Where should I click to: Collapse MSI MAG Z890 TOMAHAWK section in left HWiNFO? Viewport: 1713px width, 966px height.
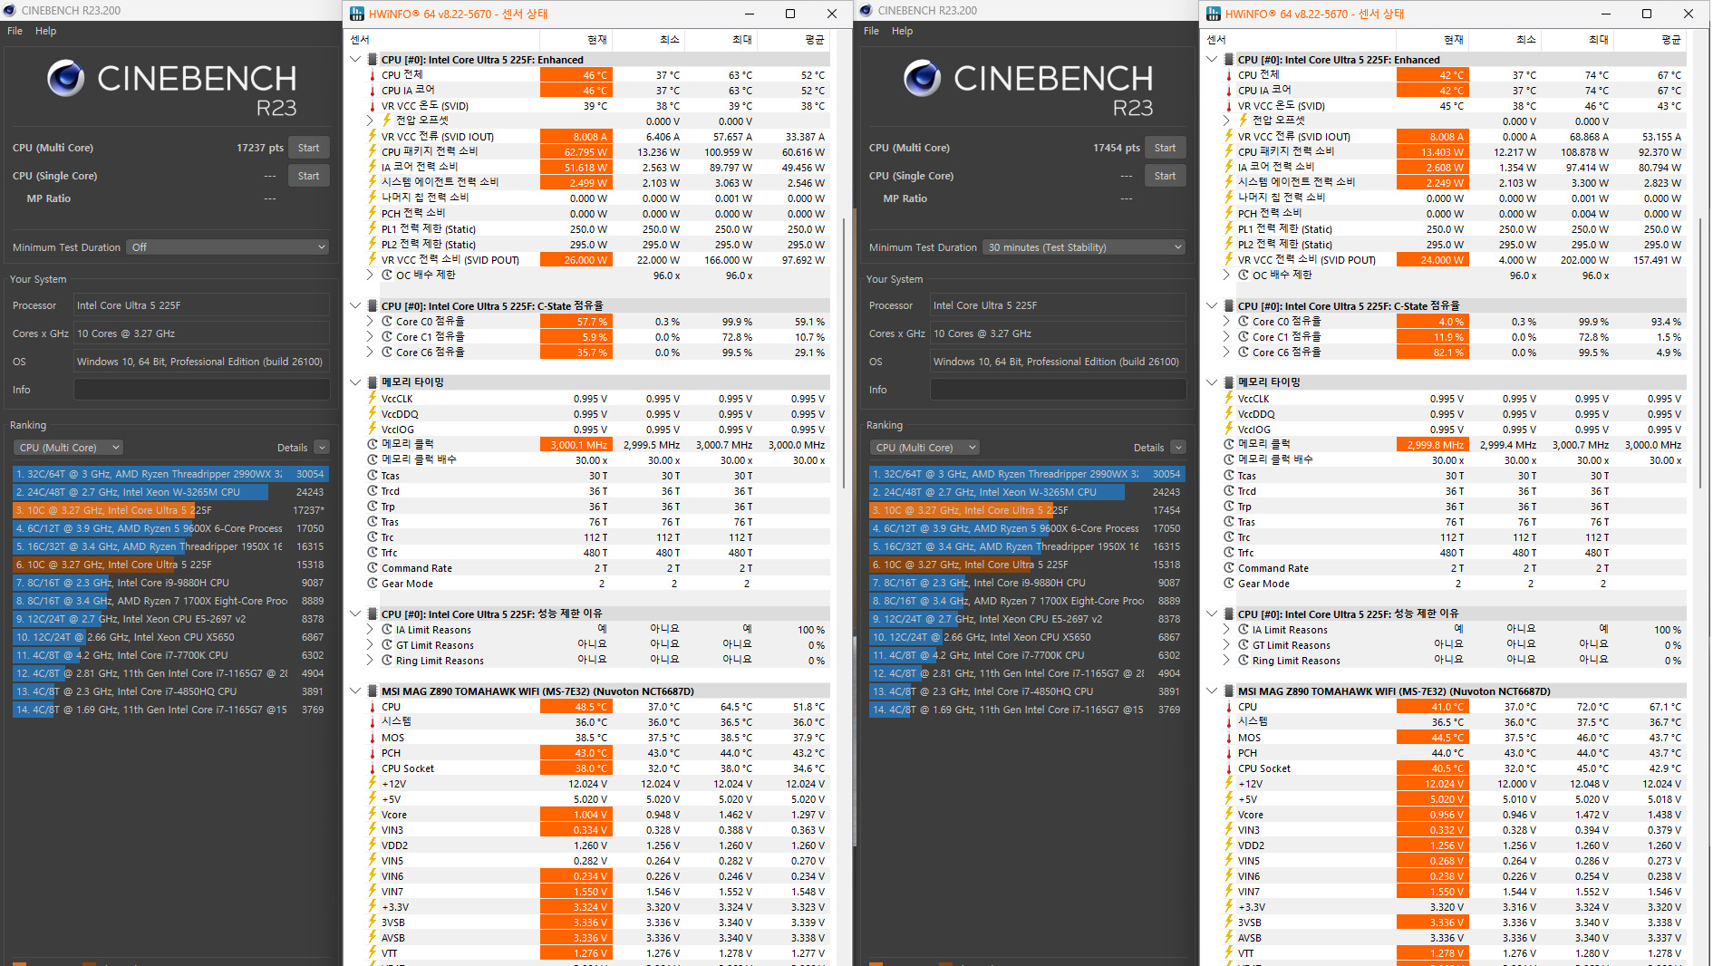point(355,691)
